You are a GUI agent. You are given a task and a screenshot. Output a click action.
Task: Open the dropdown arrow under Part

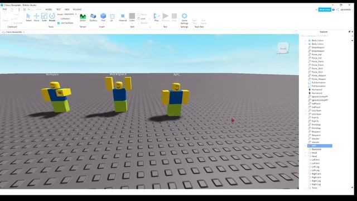(x=103, y=23)
